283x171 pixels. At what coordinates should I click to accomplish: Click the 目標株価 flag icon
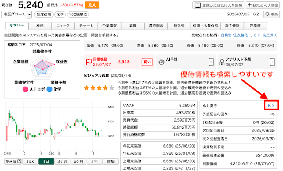[88, 62]
